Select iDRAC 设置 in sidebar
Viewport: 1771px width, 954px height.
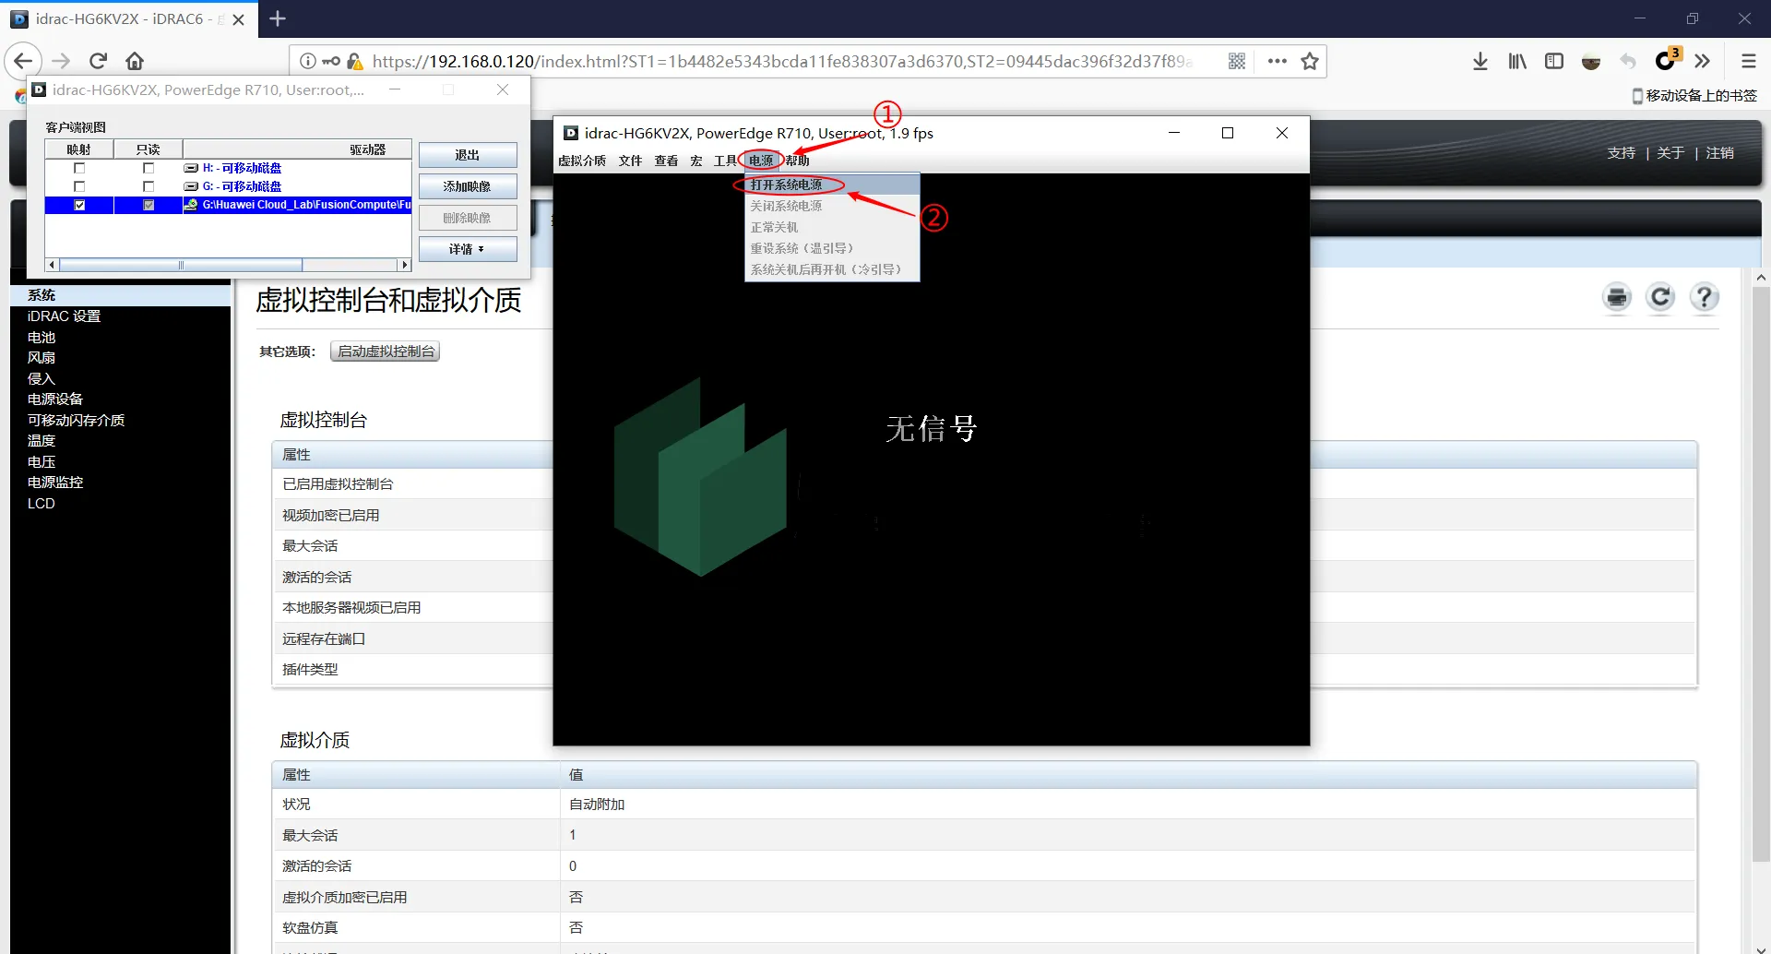[x=64, y=316]
